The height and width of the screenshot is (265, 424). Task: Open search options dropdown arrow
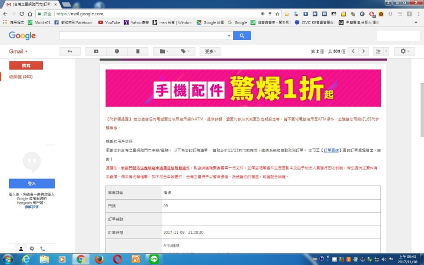pyautogui.click(x=228, y=35)
